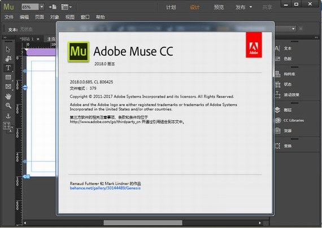Click the Mu logo in About dialog

(79, 52)
